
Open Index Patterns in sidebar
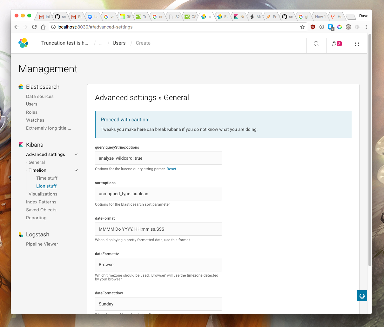point(41,202)
